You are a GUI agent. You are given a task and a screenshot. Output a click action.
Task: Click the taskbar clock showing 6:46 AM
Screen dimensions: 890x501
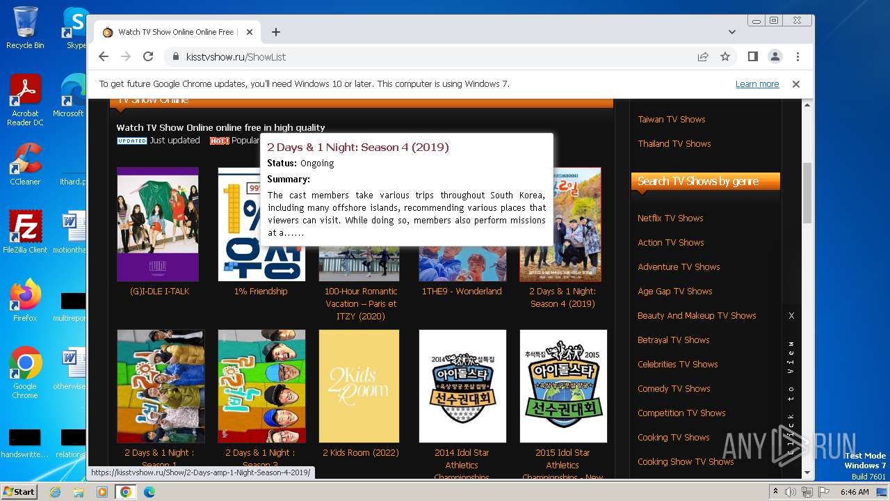(x=855, y=492)
